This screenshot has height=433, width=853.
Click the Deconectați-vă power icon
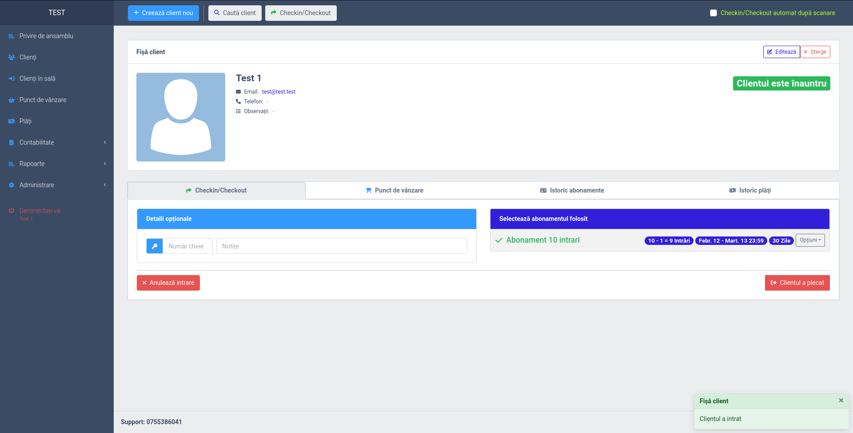[x=12, y=211]
